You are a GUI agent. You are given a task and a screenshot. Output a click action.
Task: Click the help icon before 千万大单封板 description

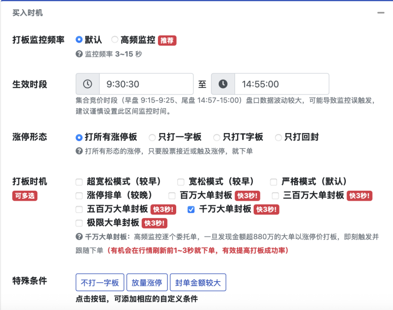[79, 237]
